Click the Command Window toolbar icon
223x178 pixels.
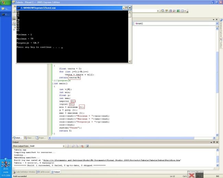(x=182, y=11)
